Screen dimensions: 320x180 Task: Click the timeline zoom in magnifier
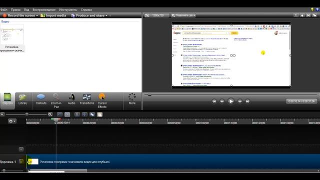(x=50, y=114)
